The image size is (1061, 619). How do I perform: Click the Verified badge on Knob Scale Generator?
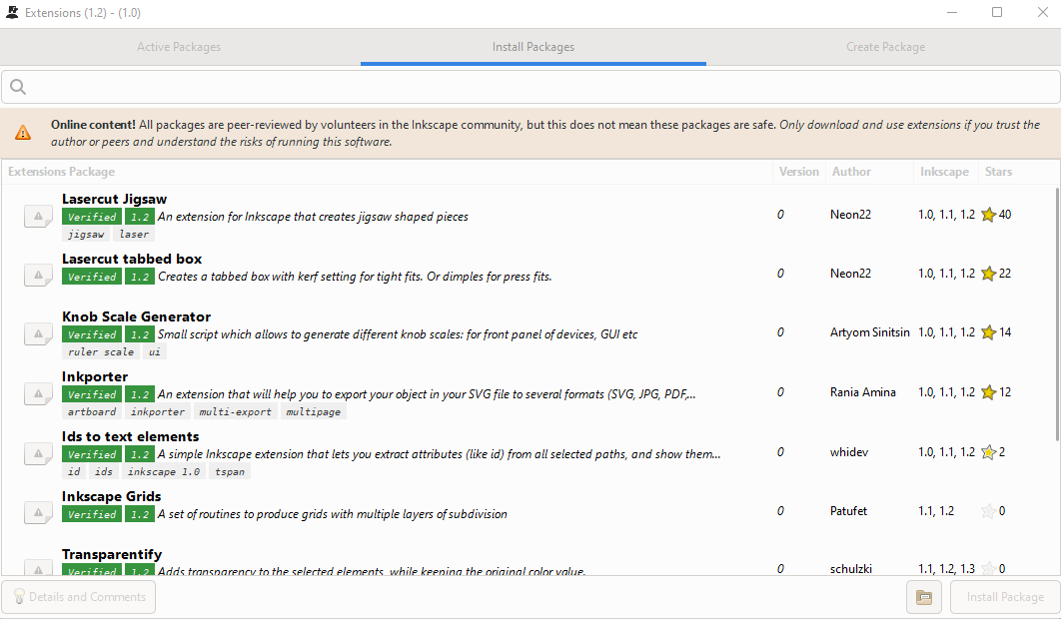tap(92, 334)
